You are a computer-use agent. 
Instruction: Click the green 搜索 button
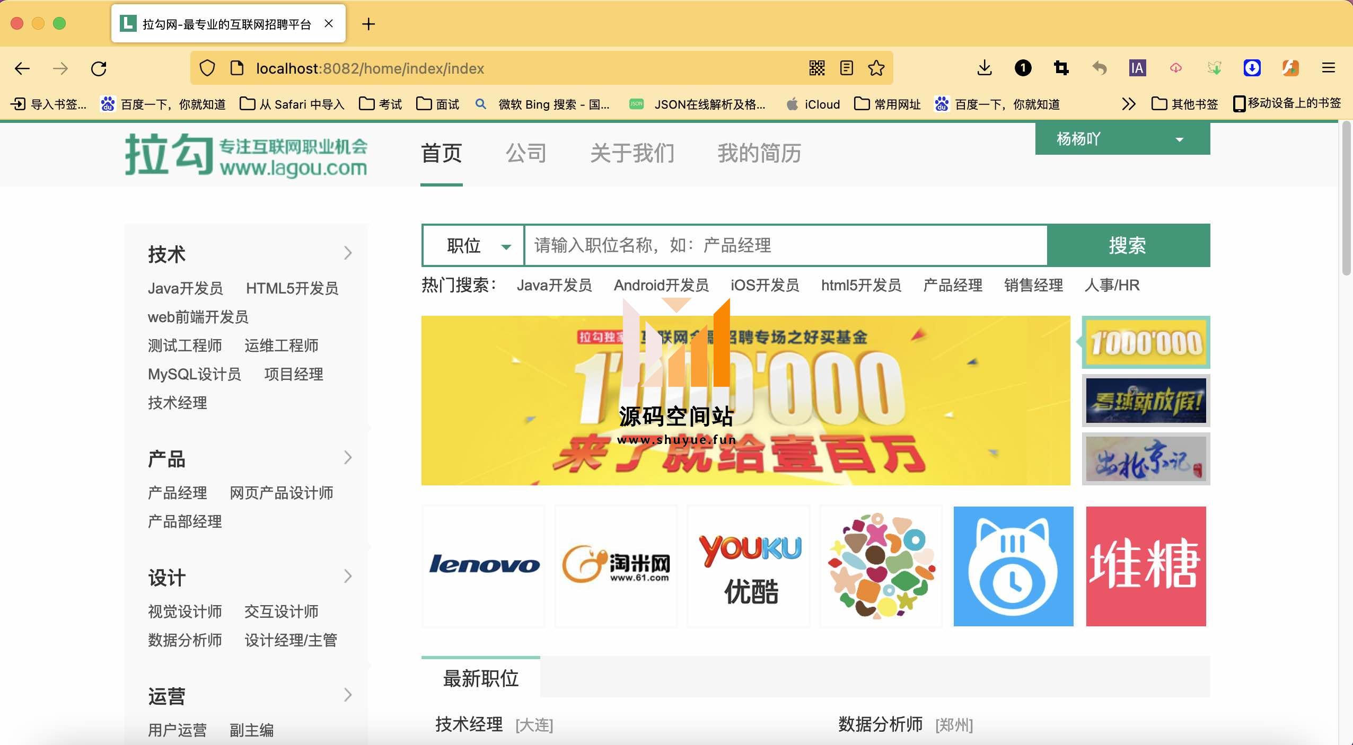[1128, 245]
